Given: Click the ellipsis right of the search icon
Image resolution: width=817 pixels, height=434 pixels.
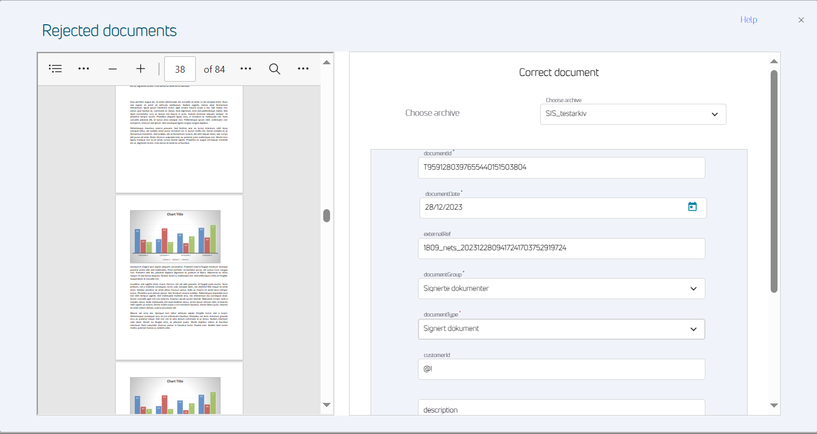Looking at the screenshot, I should click(303, 69).
